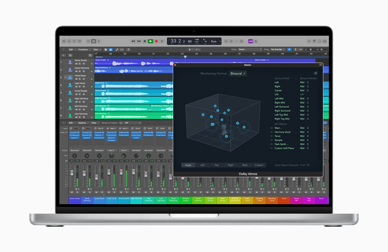
Task: Solo the Lead Vocal track
Action: pyautogui.click(x=80, y=86)
